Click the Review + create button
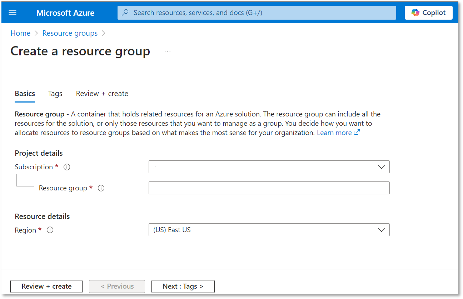Viewport: 463px width, 299px height. click(x=46, y=286)
